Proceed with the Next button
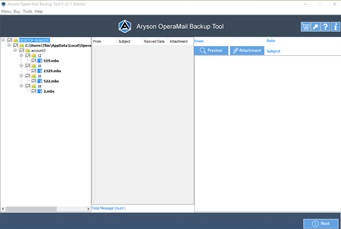Image resolution: width=341 pixels, height=229 pixels. pyautogui.click(x=321, y=224)
